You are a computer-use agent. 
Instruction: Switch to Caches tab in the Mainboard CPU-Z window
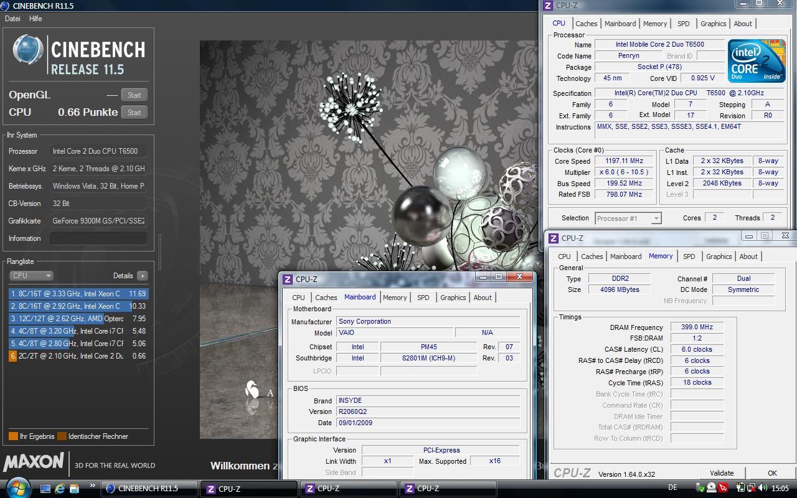click(x=326, y=298)
